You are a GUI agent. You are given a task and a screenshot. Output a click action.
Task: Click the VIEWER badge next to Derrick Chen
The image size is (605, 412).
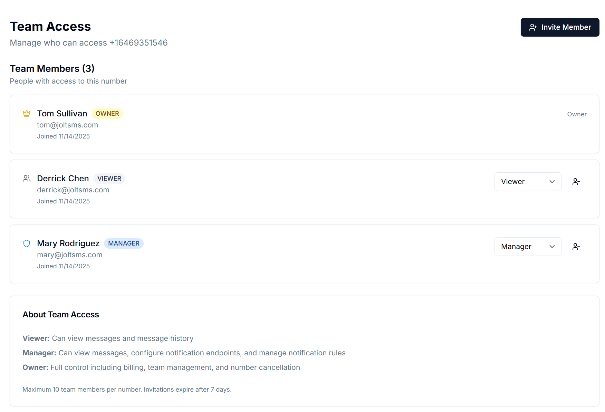coord(109,178)
